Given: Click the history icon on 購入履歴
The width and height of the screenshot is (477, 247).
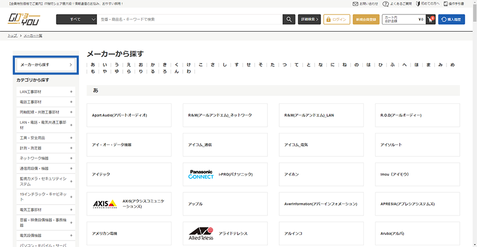Looking at the screenshot, I should point(444,19).
